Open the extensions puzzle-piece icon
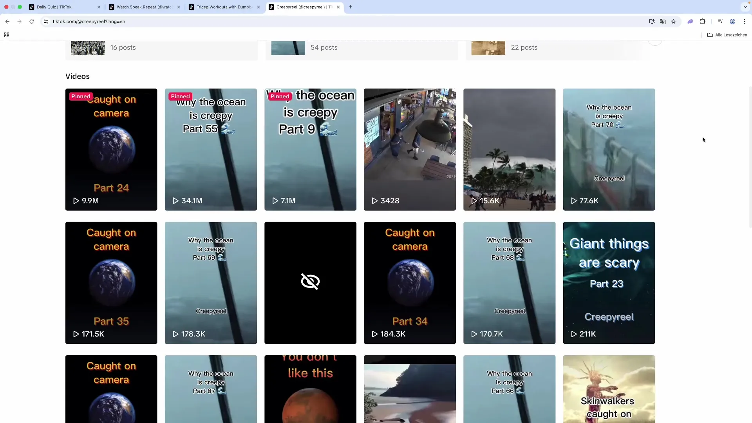The width and height of the screenshot is (752, 423). click(703, 22)
